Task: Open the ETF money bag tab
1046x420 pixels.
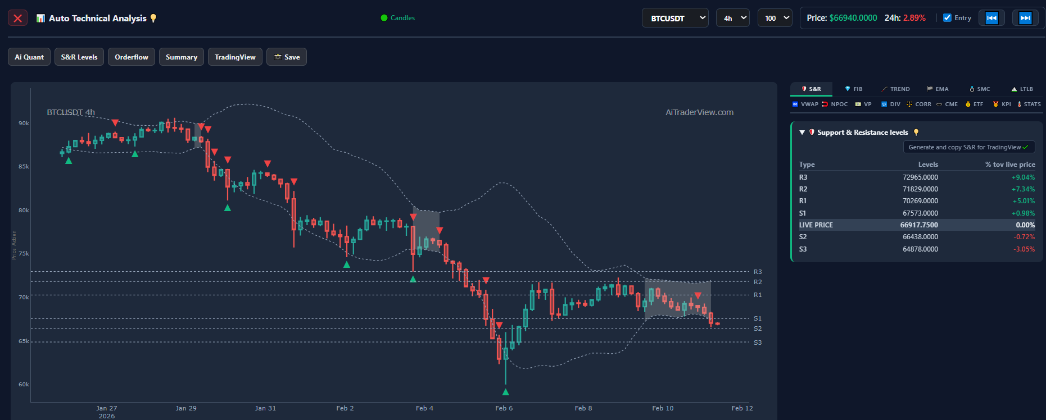Action: pyautogui.click(x=974, y=104)
